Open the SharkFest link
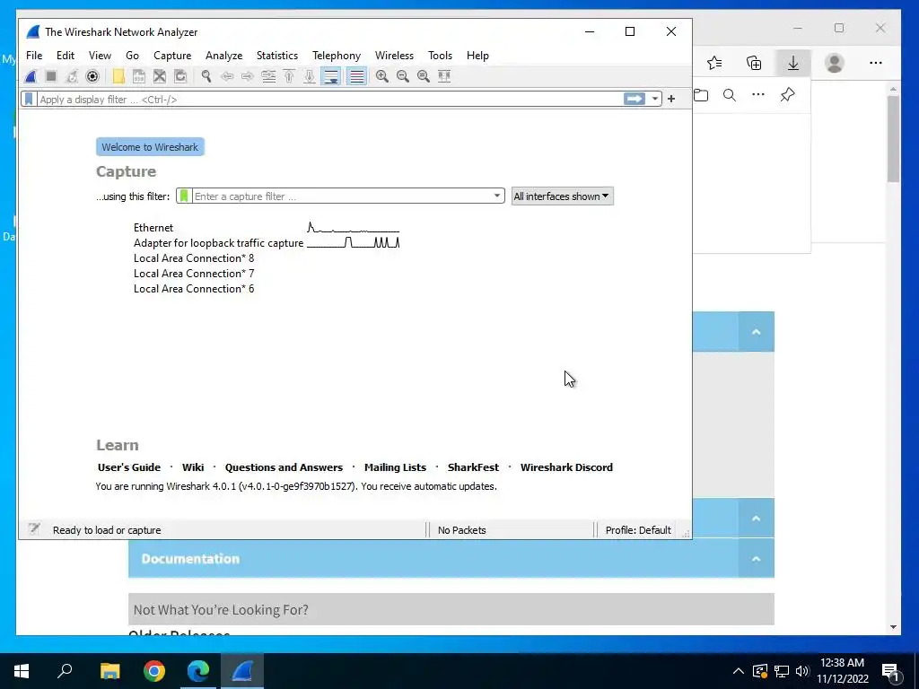This screenshot has width=919, height=689. pos(473,467)
